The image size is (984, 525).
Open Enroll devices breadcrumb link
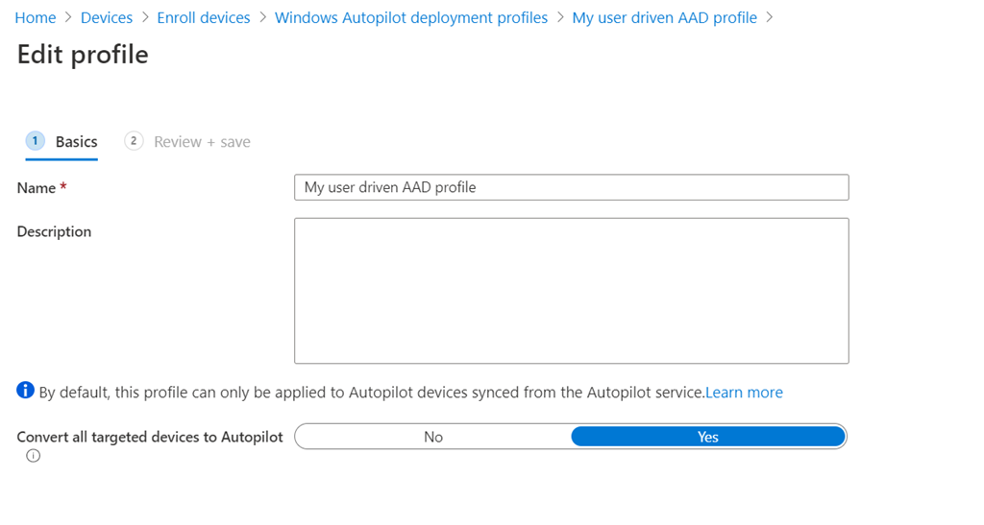204,17
